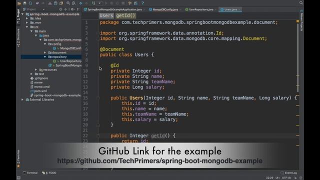Select the Users.java tab

[x=230, y=9]
